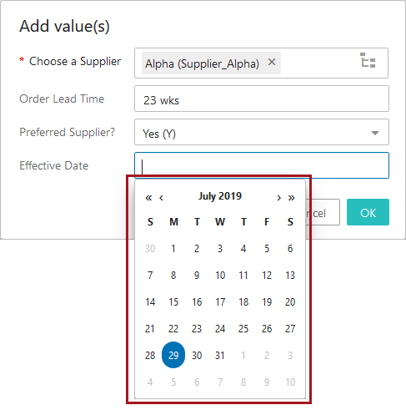Screen dimensions: 406x410
Task: Focus the Effective Date input field
Action: tap(262, 165)
